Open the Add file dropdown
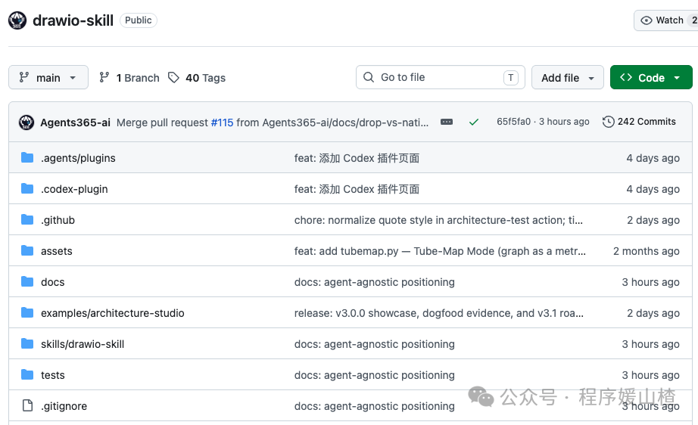The width and height of the screenshot is (698, 425). [567, 77]
